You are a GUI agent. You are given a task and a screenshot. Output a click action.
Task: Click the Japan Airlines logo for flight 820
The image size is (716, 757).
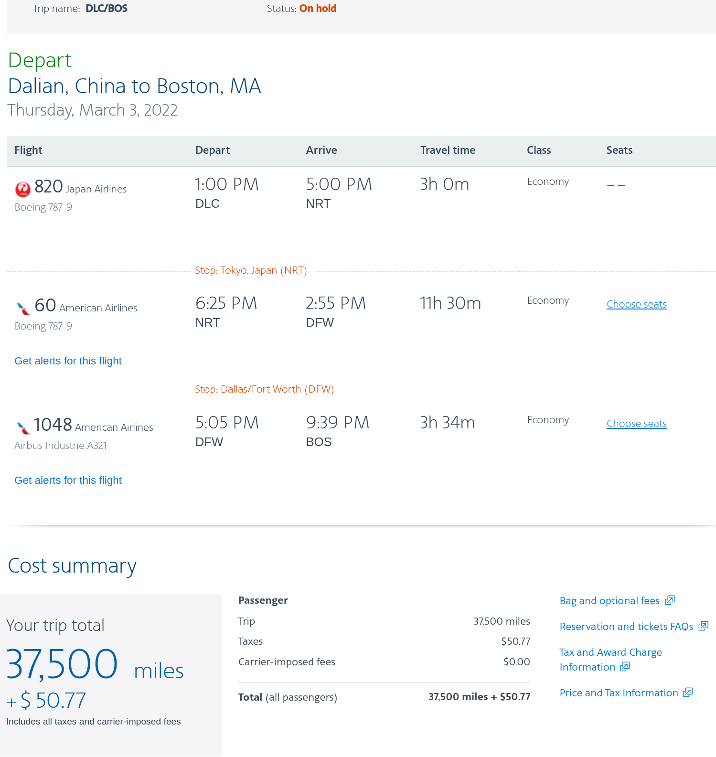(22, 189)
